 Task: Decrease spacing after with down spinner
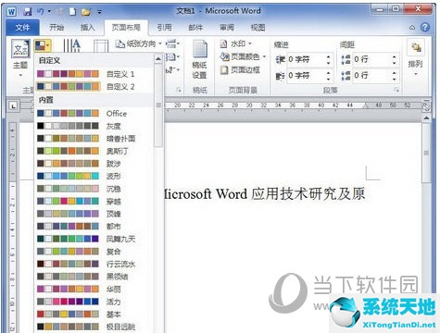395,79
